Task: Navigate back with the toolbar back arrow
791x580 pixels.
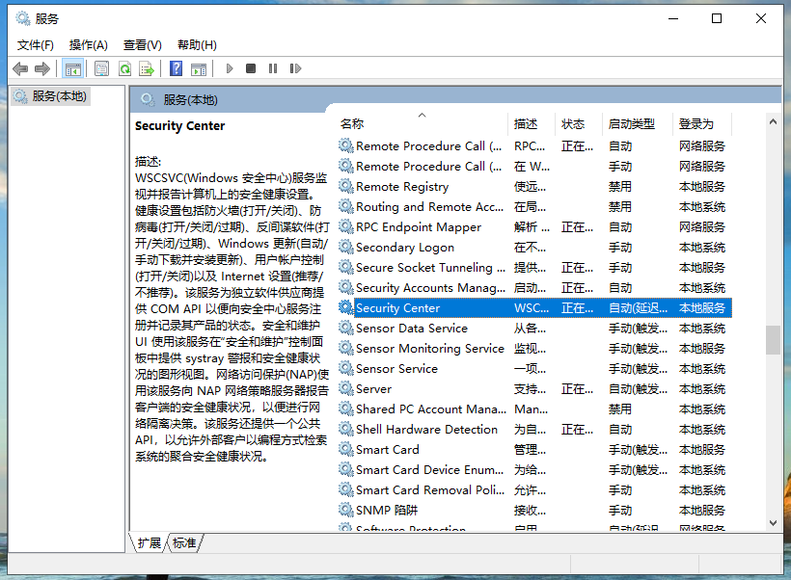Action: point(20,68)
